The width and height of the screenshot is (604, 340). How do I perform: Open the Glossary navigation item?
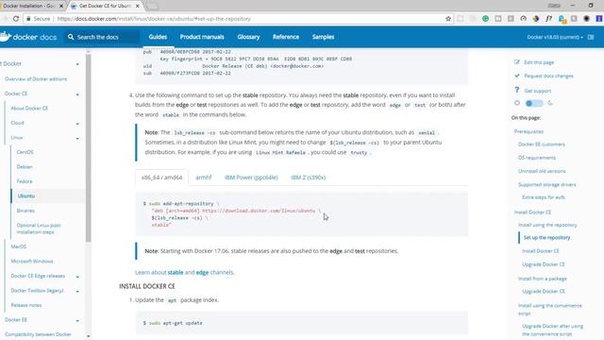248,37
